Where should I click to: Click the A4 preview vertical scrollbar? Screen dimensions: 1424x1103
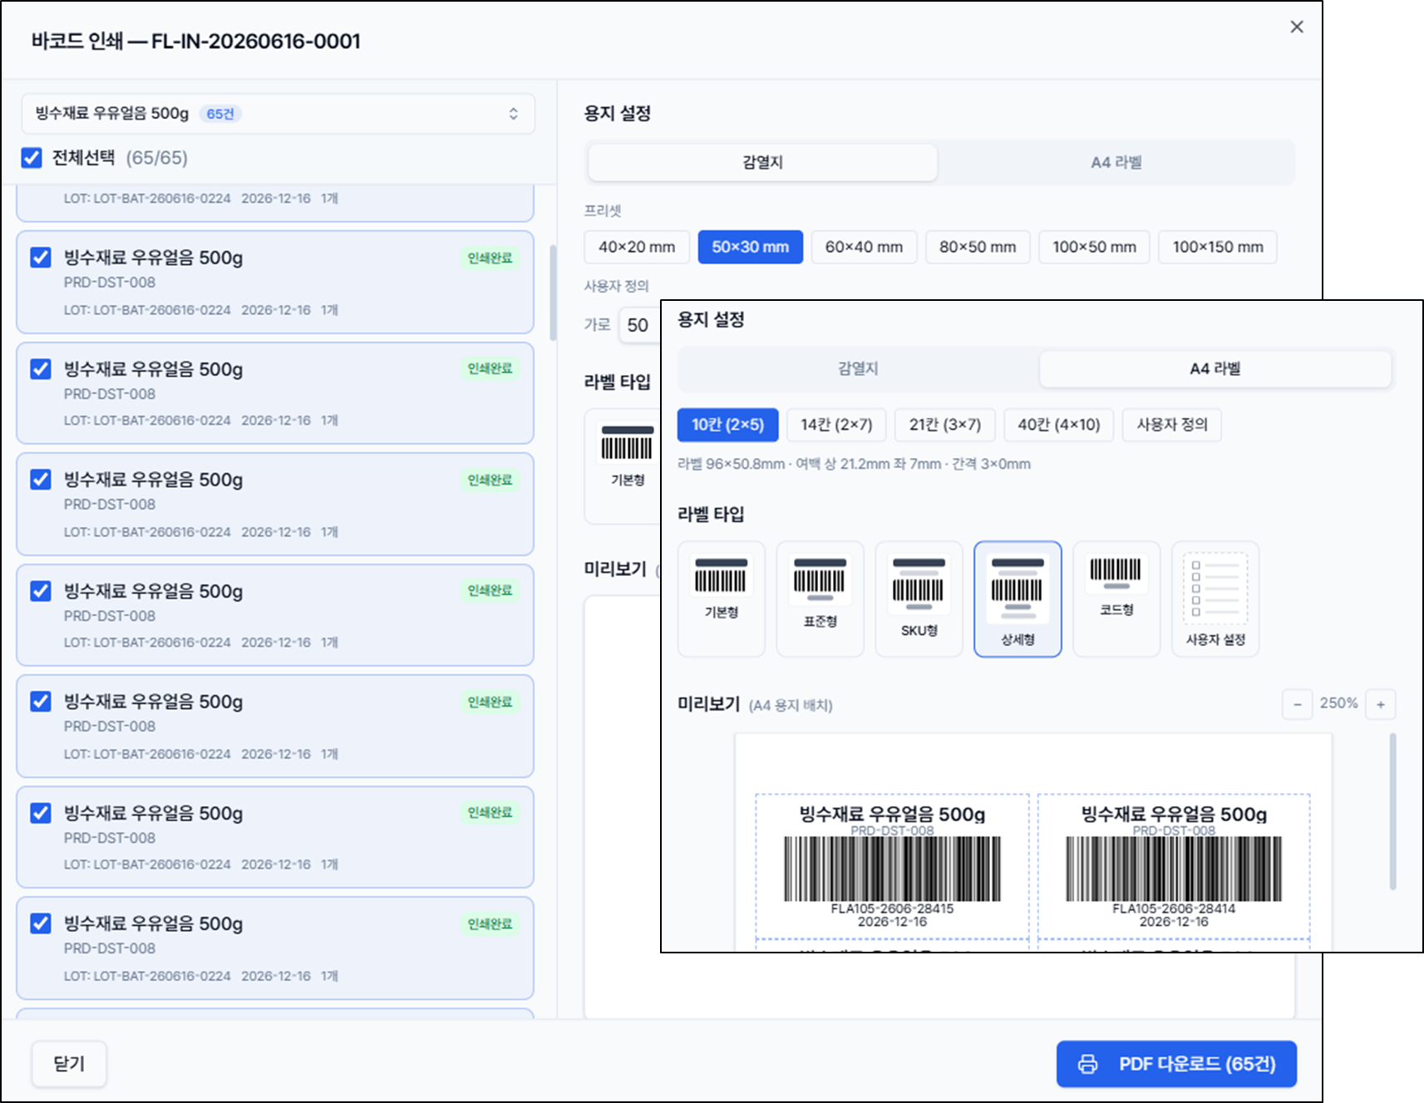tap(1392, 811)
